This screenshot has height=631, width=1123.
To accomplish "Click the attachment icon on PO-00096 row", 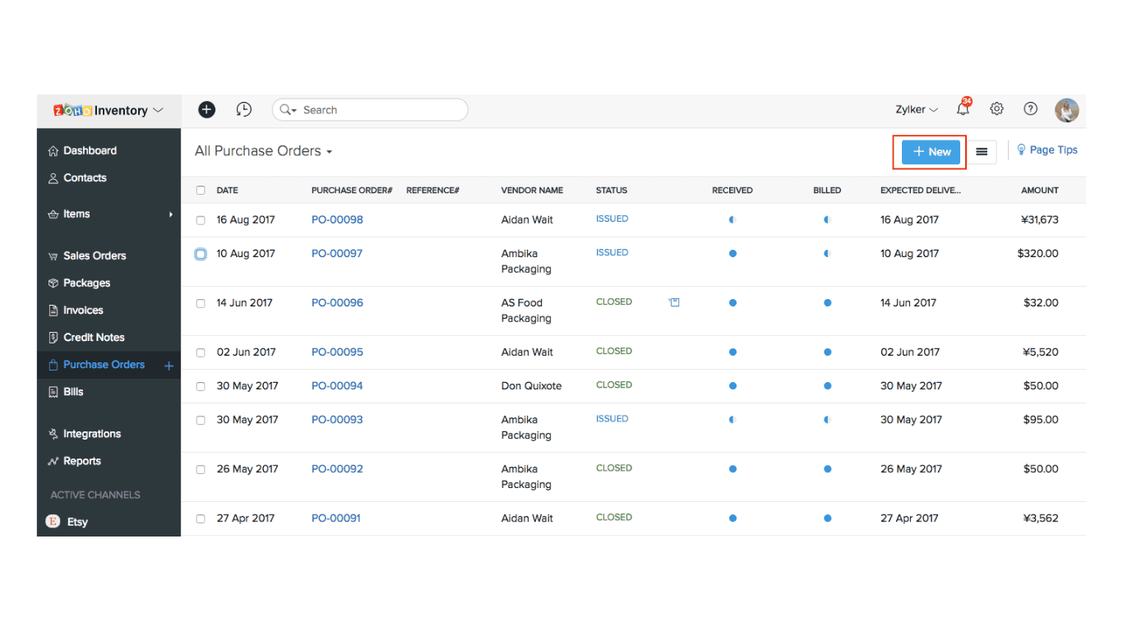I will click(x=674, y=302).
